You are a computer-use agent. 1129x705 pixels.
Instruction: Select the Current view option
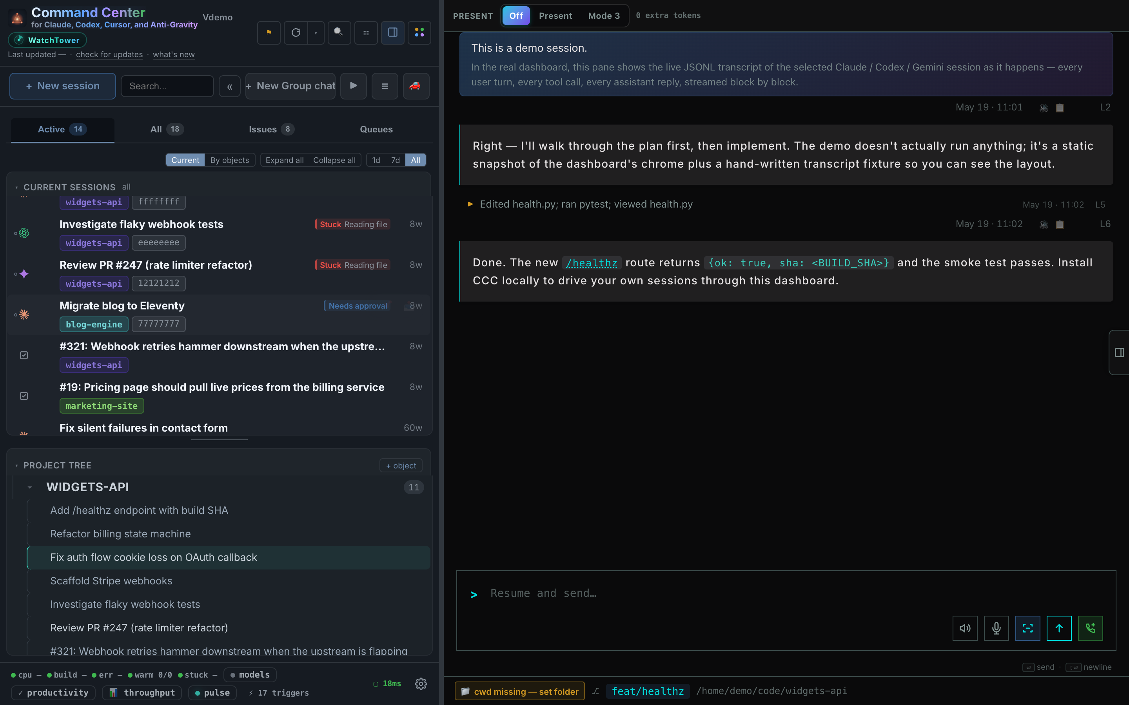coord(185,160)
